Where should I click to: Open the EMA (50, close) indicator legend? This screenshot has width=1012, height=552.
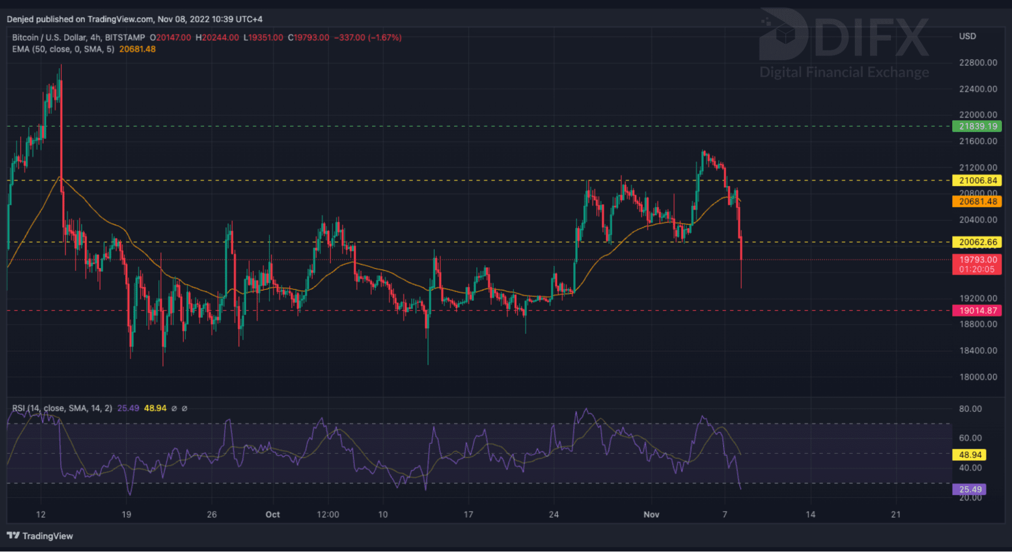click(63, 49)
